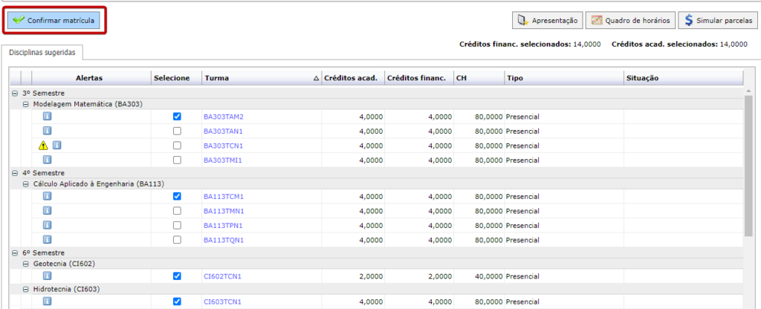Click the info icon in BA113TQN1 row
Viewport: 761px width, 309px height.
point(47,239)
